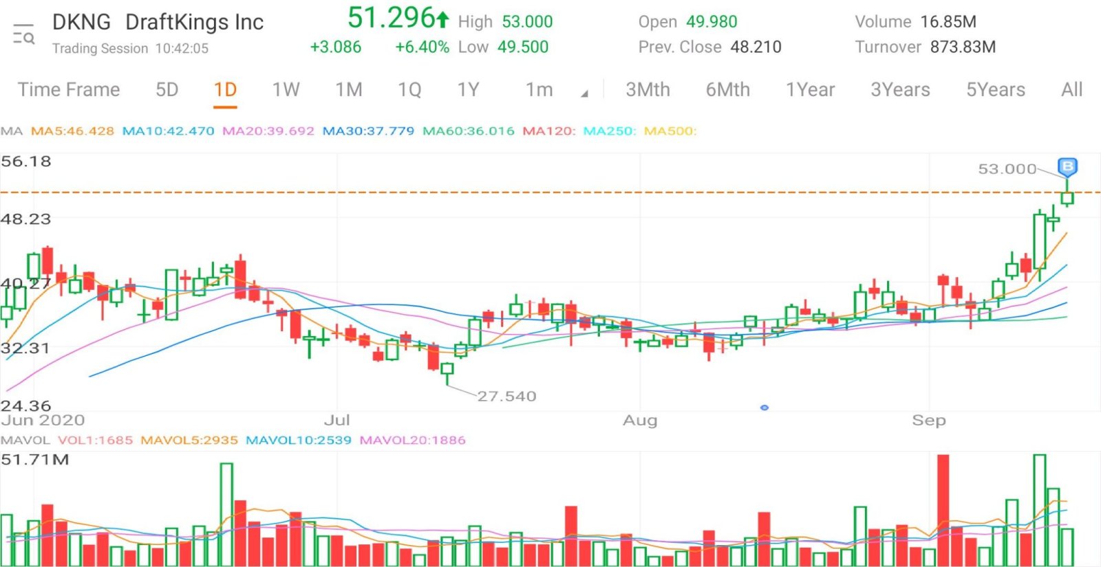
Task: Click the MA30:37.779 indicator label
Action: pos(368,131)
